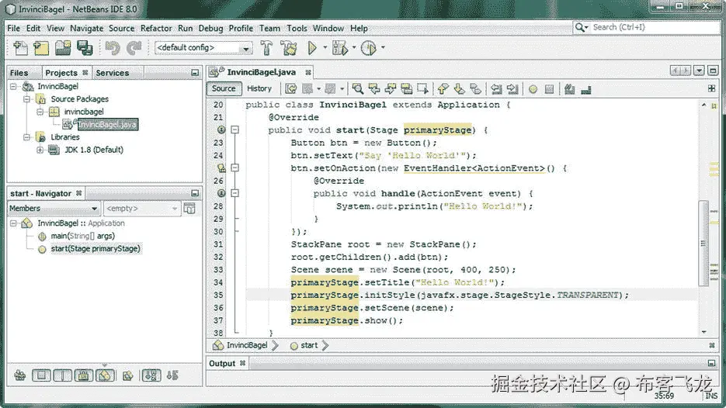Run the project with green play icon
The width and height of the screenshot is (726, 408).
pyautogui.click(x=312, y=47)
